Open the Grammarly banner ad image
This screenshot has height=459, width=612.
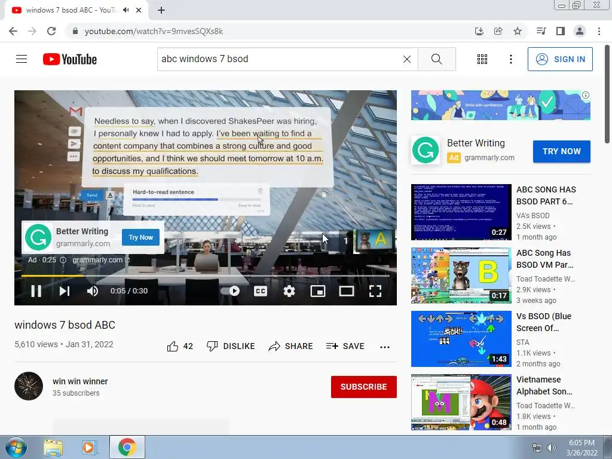[x=500, y=105]
